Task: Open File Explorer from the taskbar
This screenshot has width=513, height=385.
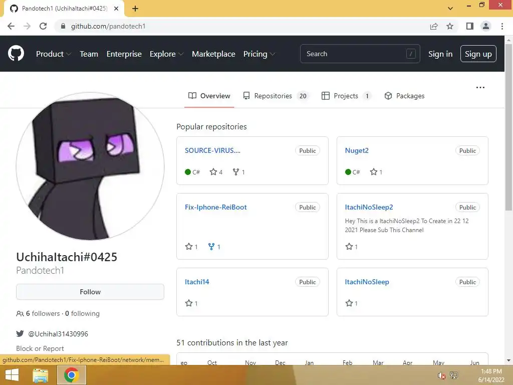Action: pos(41,375)
